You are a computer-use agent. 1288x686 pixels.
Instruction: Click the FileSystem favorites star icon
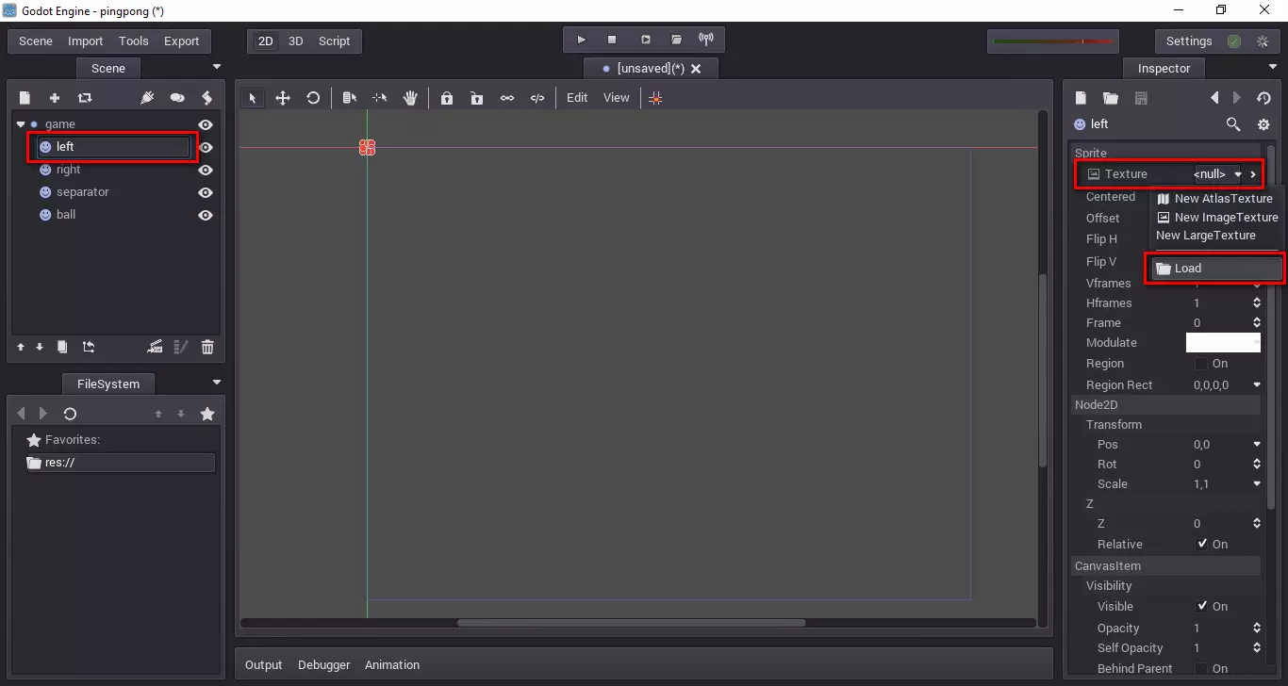coord(207,414)
